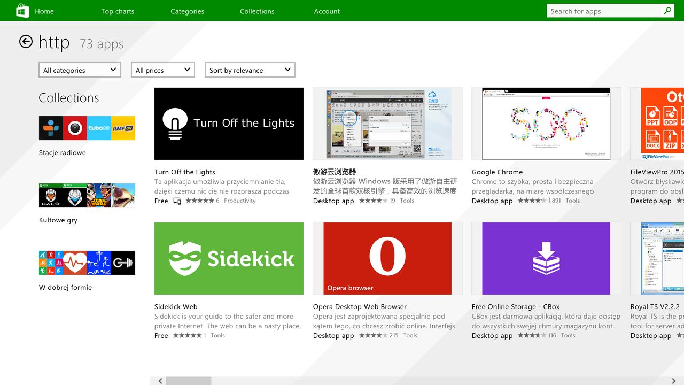The height and width of the screenshot is (385, 684).
Task: Click the horizontal scrollbar thumb
Action: point(189,381)
